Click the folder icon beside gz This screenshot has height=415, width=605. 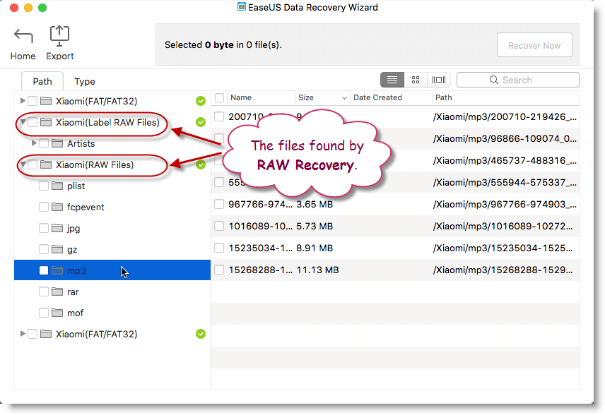coord(57,249)
